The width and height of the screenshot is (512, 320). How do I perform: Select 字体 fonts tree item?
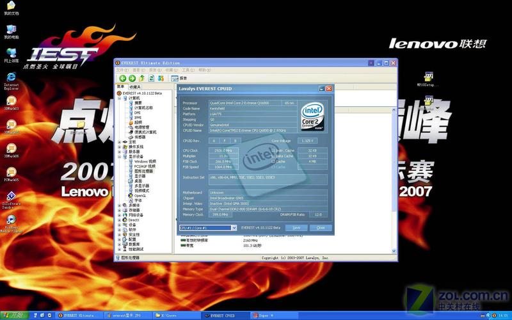click(138, 200)
